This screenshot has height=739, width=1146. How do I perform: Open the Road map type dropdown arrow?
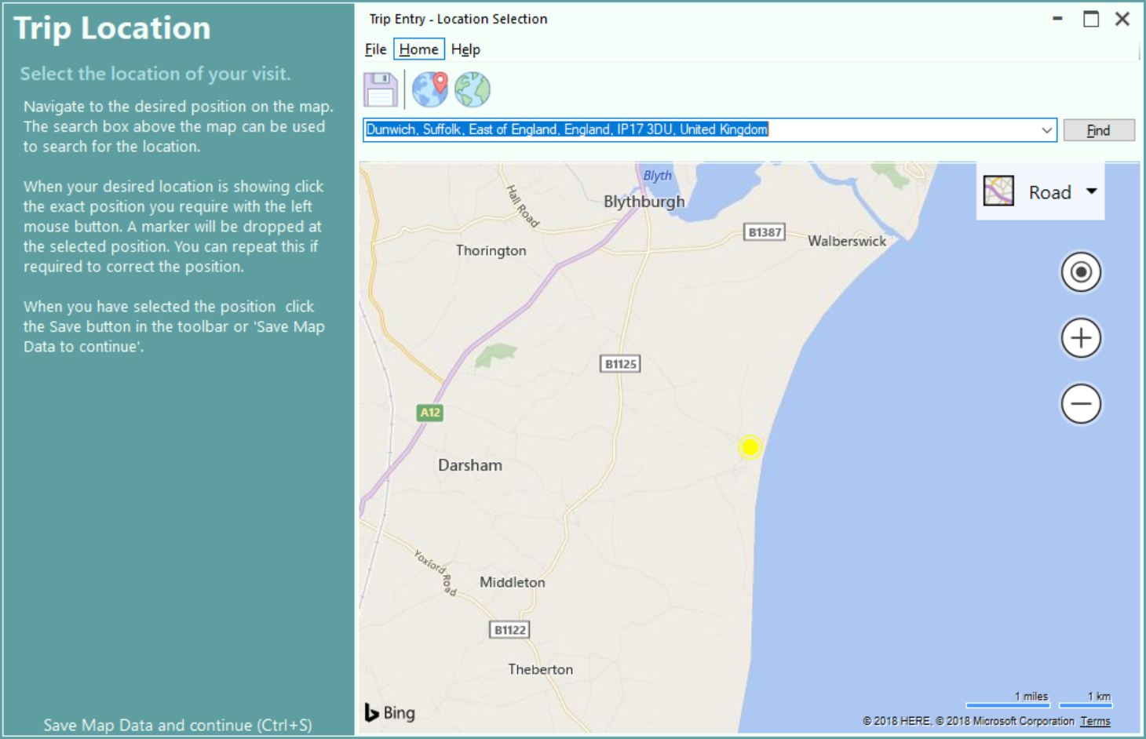[x=1091, y=191]
